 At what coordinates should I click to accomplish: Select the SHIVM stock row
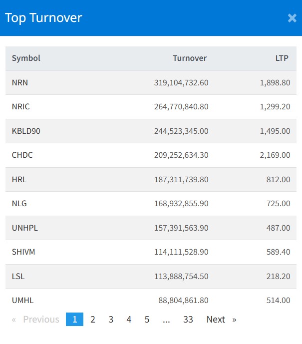(23, 252)
